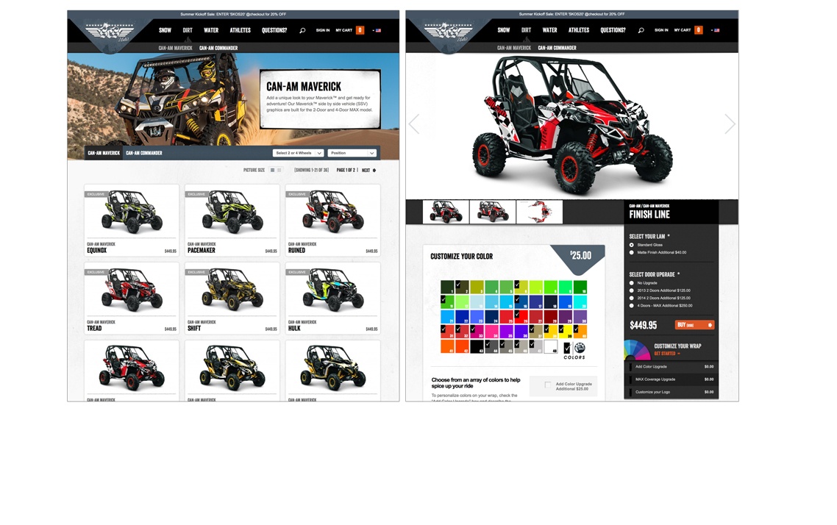
Task: Click the orange Buy button
Action: coord(694,325)
